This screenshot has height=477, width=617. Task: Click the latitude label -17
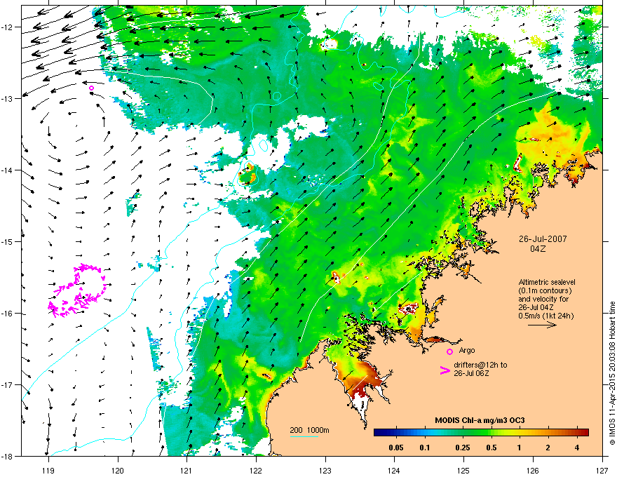click(x=7, y=385)
